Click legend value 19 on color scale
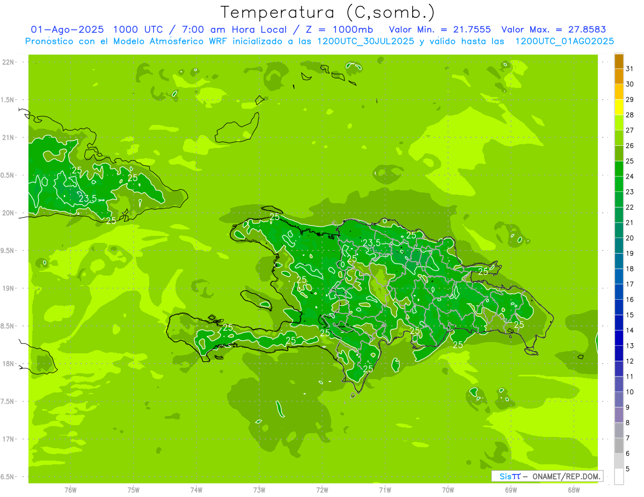This screenshot has height=497, width=644. 630,254
